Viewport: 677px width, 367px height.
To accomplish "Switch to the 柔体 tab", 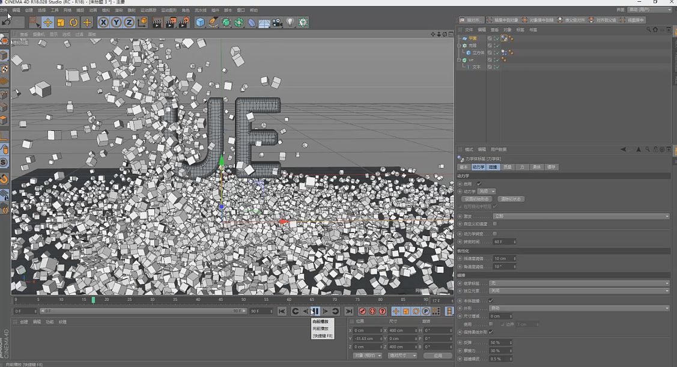I will coord(536,167).
